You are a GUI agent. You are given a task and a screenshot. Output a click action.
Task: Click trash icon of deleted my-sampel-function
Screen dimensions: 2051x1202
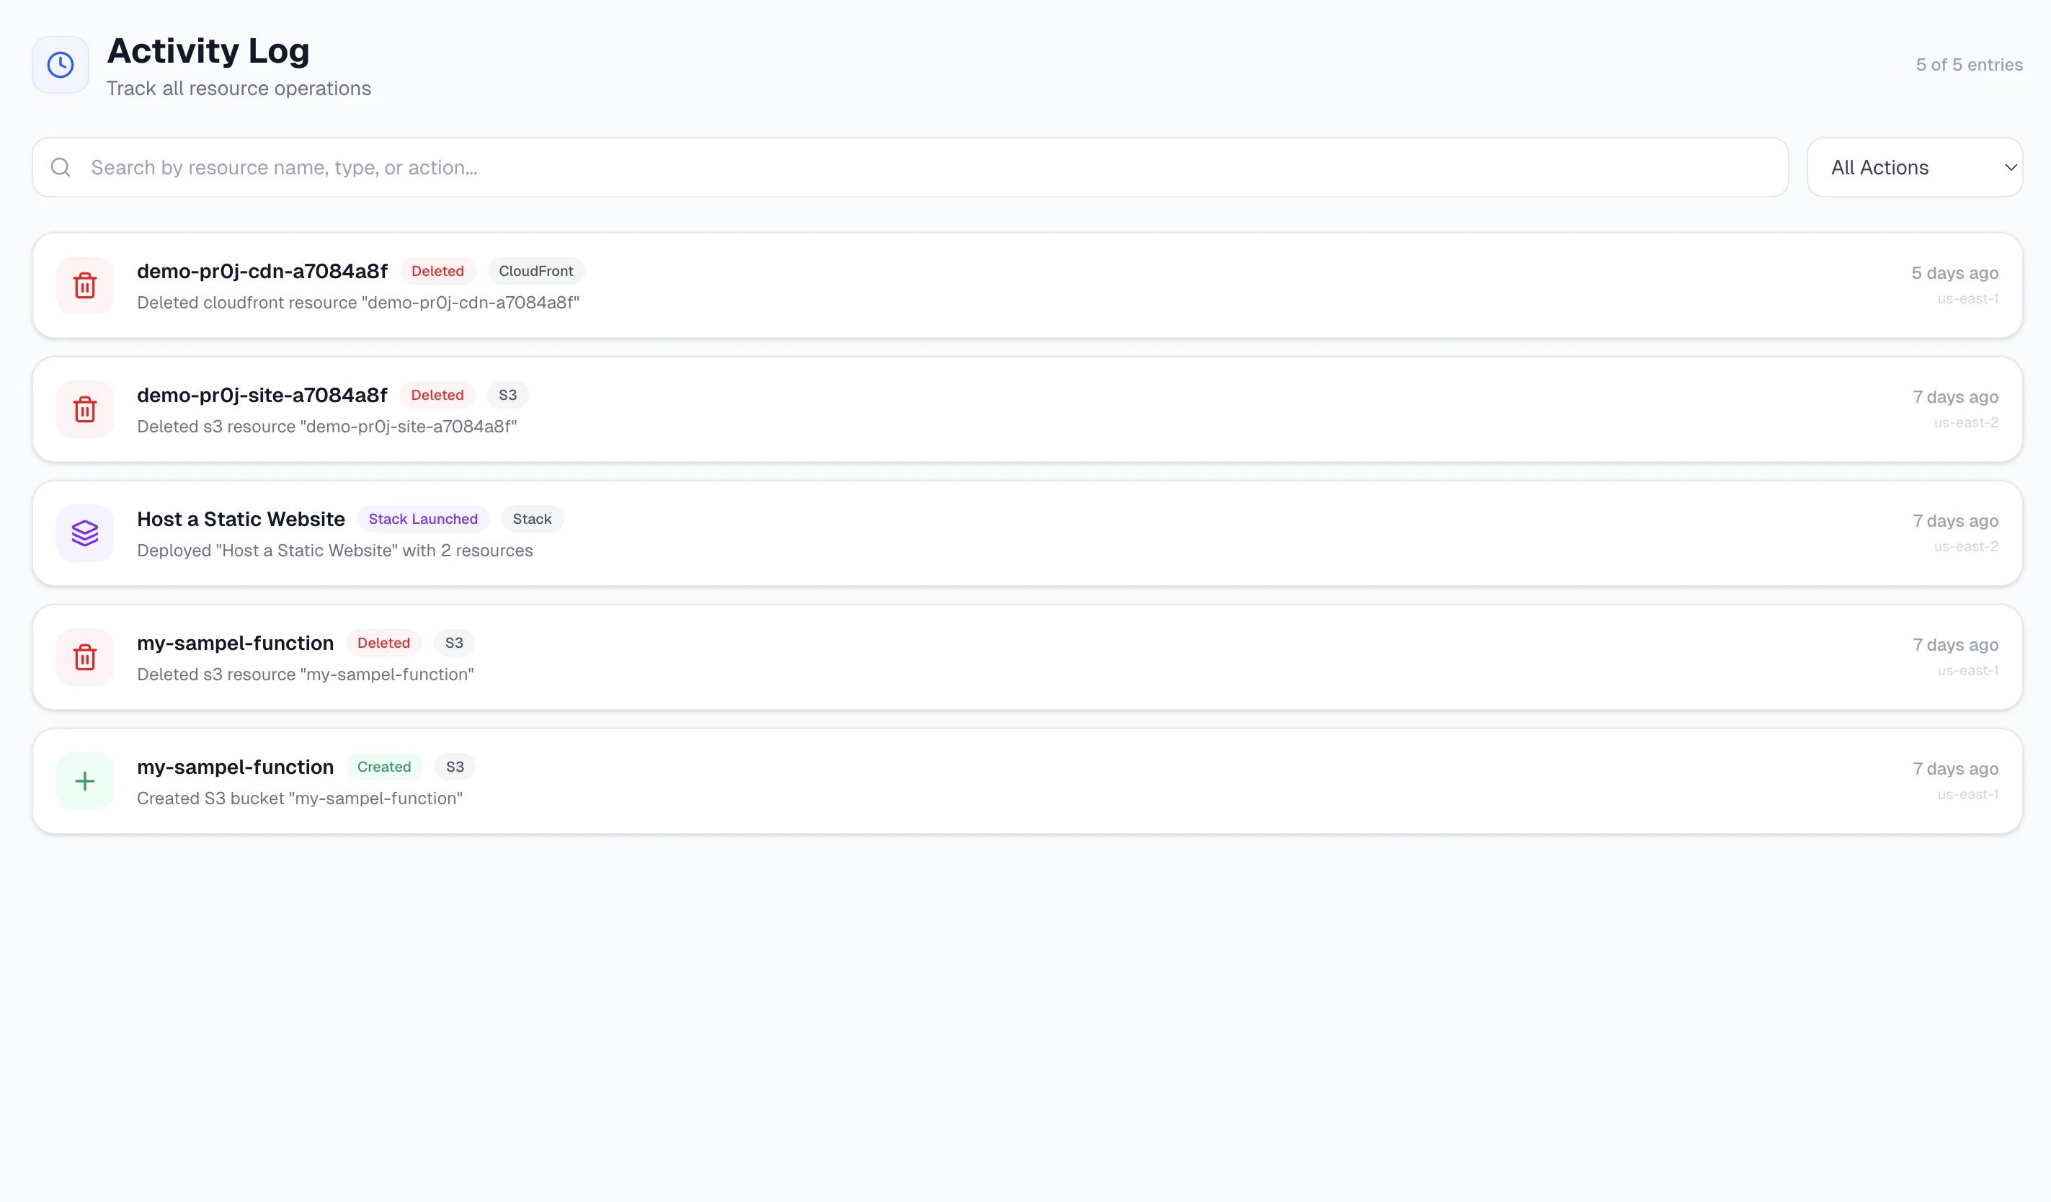click(84, 657)
